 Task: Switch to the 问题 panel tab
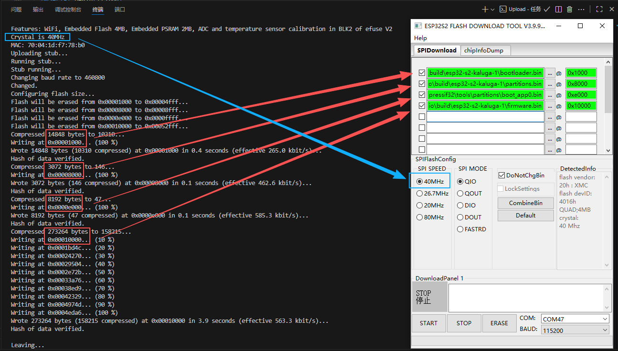pyautogui.click(x=16, y=10)
